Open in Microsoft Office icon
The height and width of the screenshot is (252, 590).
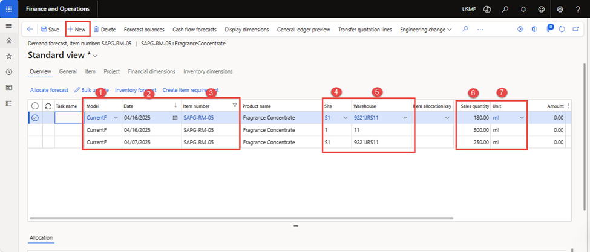(534, 29)
